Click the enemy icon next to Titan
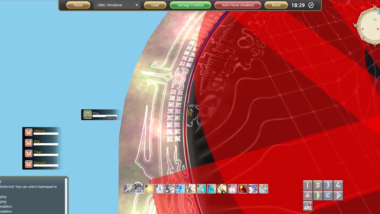Screen dimensions: 380x214 pos(29,153)
